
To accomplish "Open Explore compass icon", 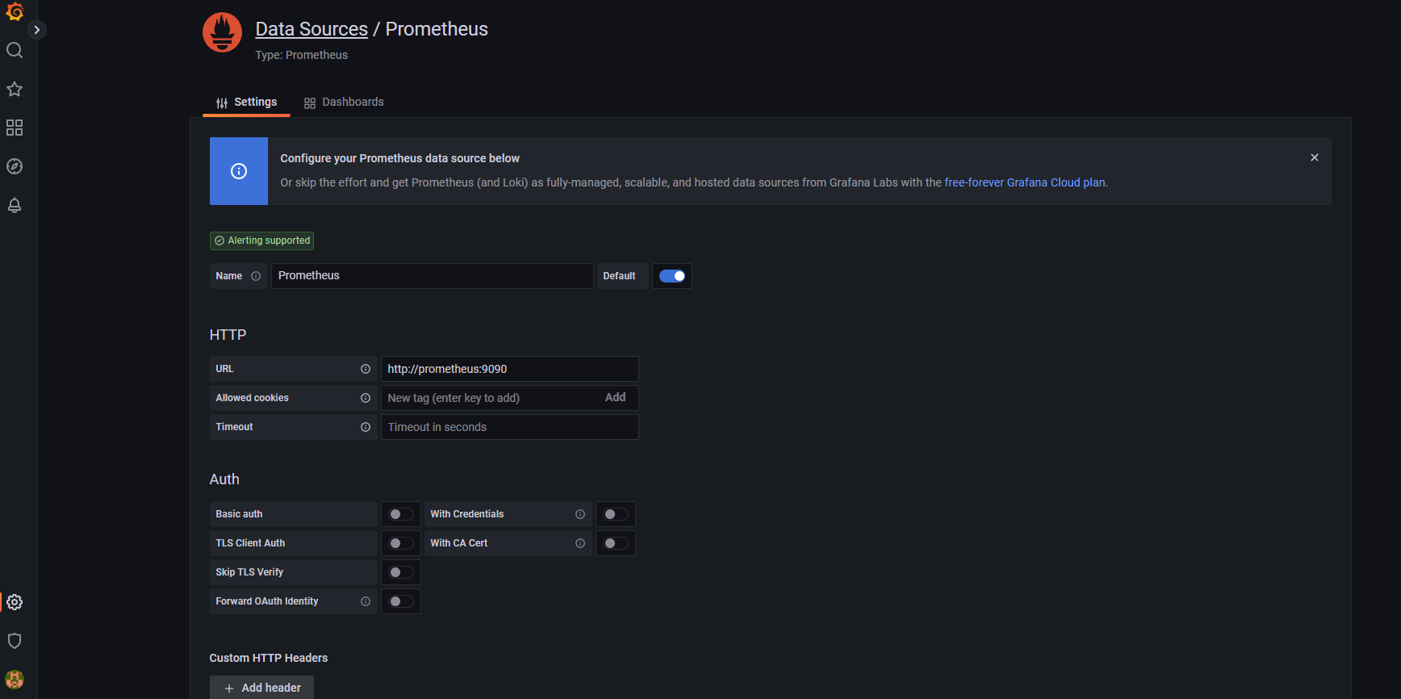I will pos(15,166).
